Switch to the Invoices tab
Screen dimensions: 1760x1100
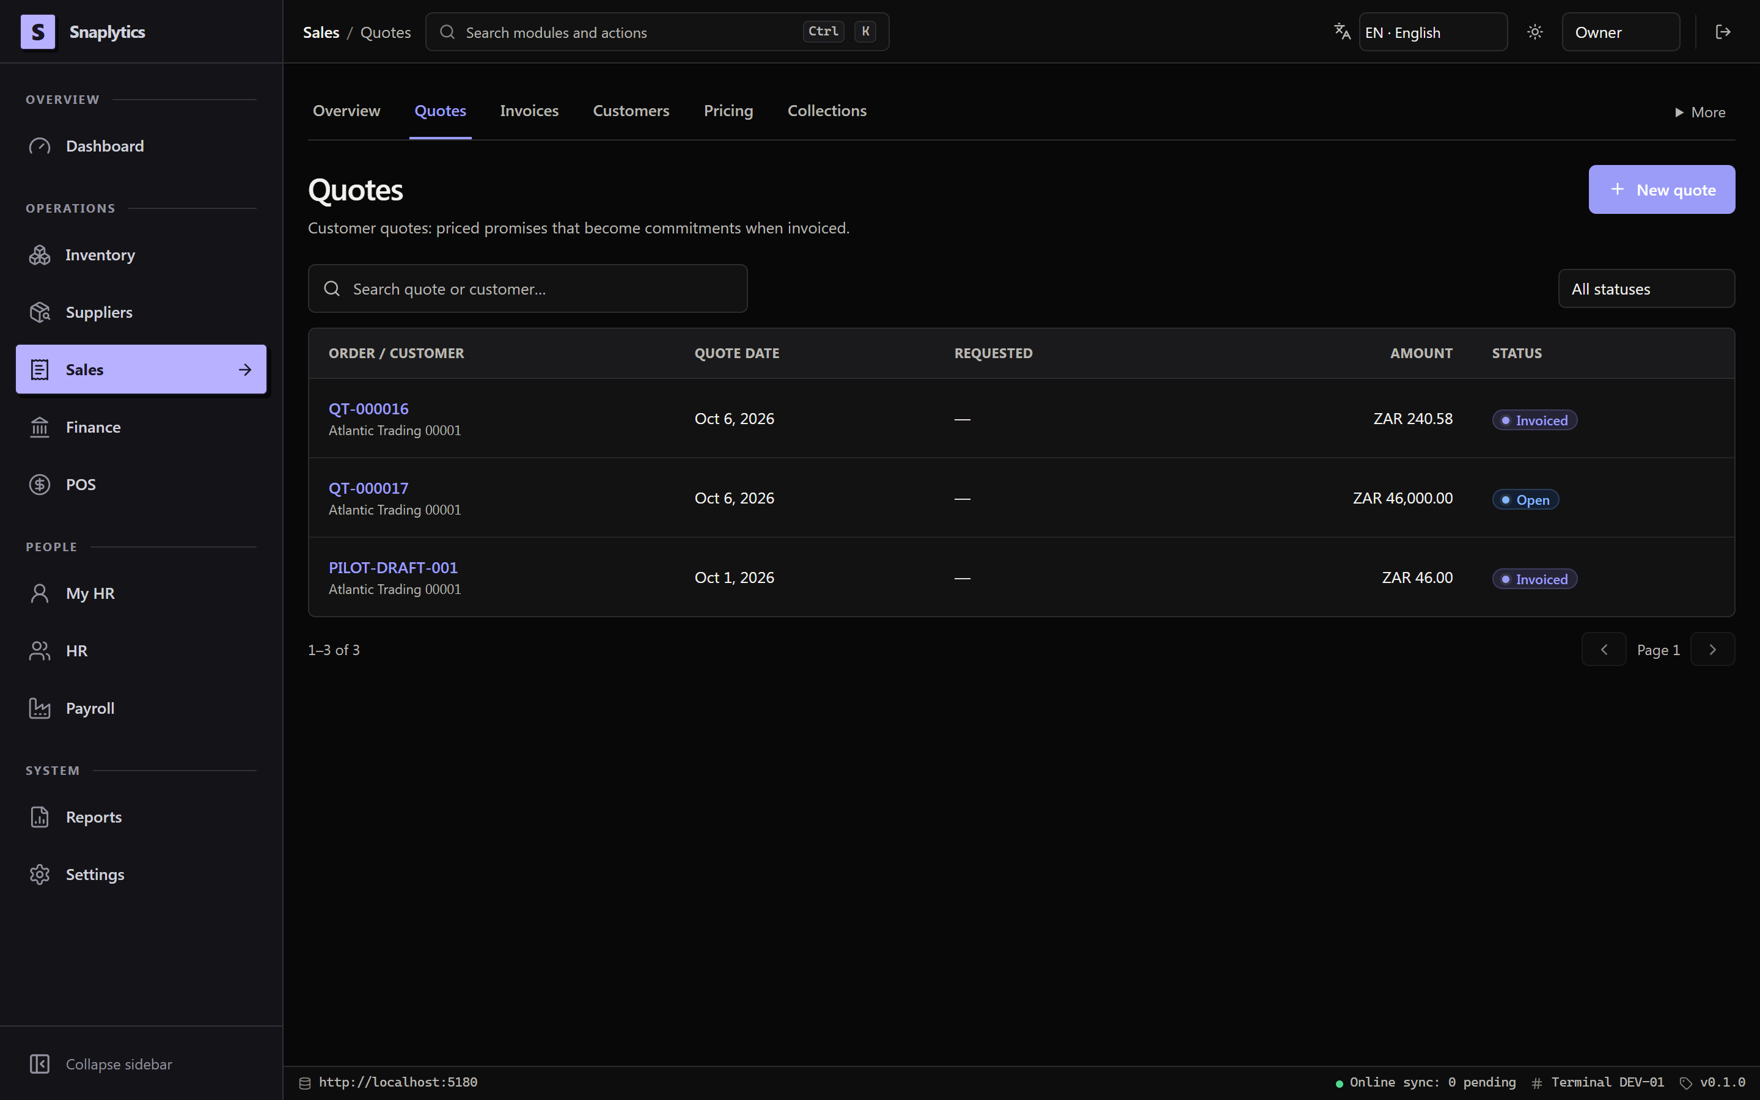point(529,111)
